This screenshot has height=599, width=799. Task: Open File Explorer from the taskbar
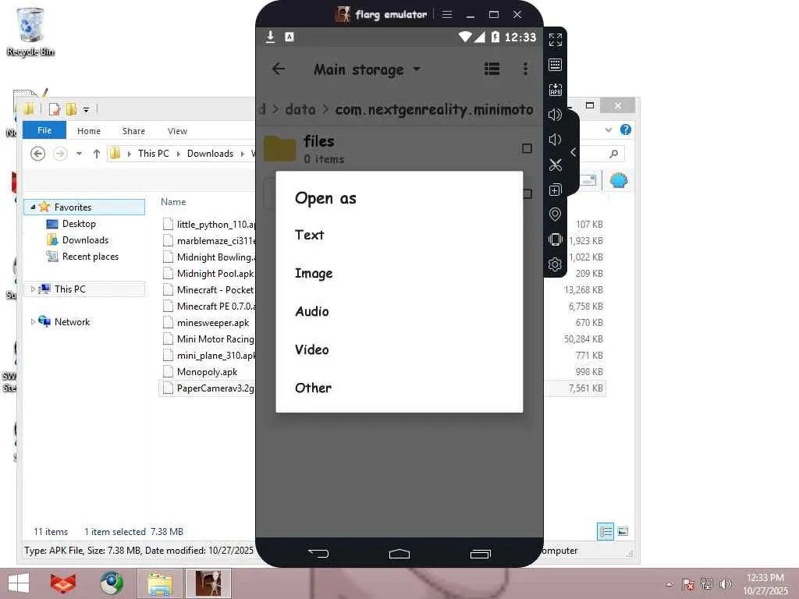(x=159, y=583)
